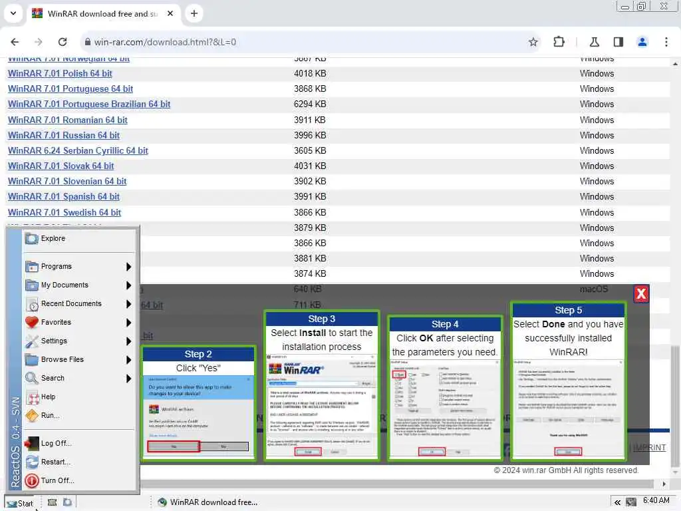
Task: Open WinRAR 6.24 Serbian Cyrillic 64 bit
Action: tap(78, 151)
